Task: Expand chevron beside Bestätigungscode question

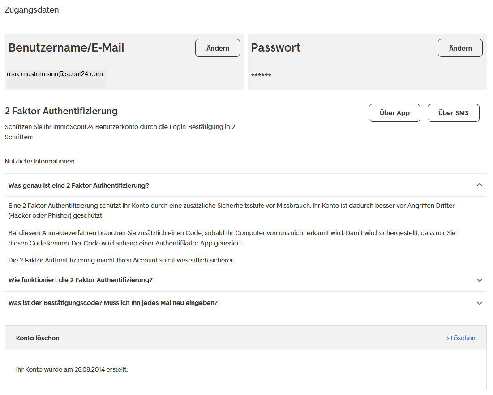Action: pos(480,303)
